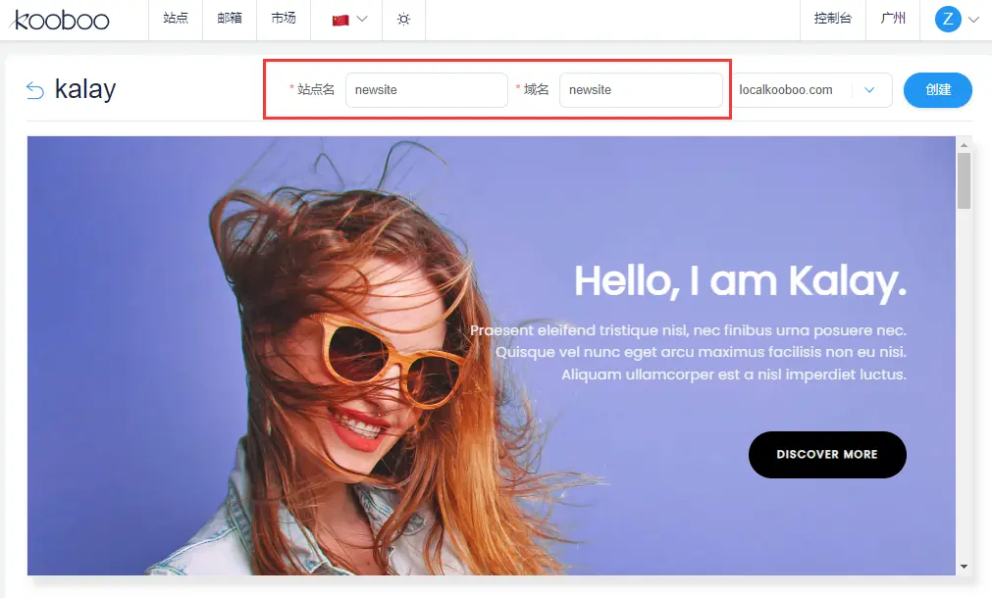Screen dimensions: 992x598
Task: Select the 广州 region button
Action: click(x=893, y=19)
